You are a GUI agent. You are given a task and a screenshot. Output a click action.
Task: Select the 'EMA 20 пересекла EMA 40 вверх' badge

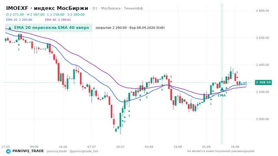click(x=49, y=28)
